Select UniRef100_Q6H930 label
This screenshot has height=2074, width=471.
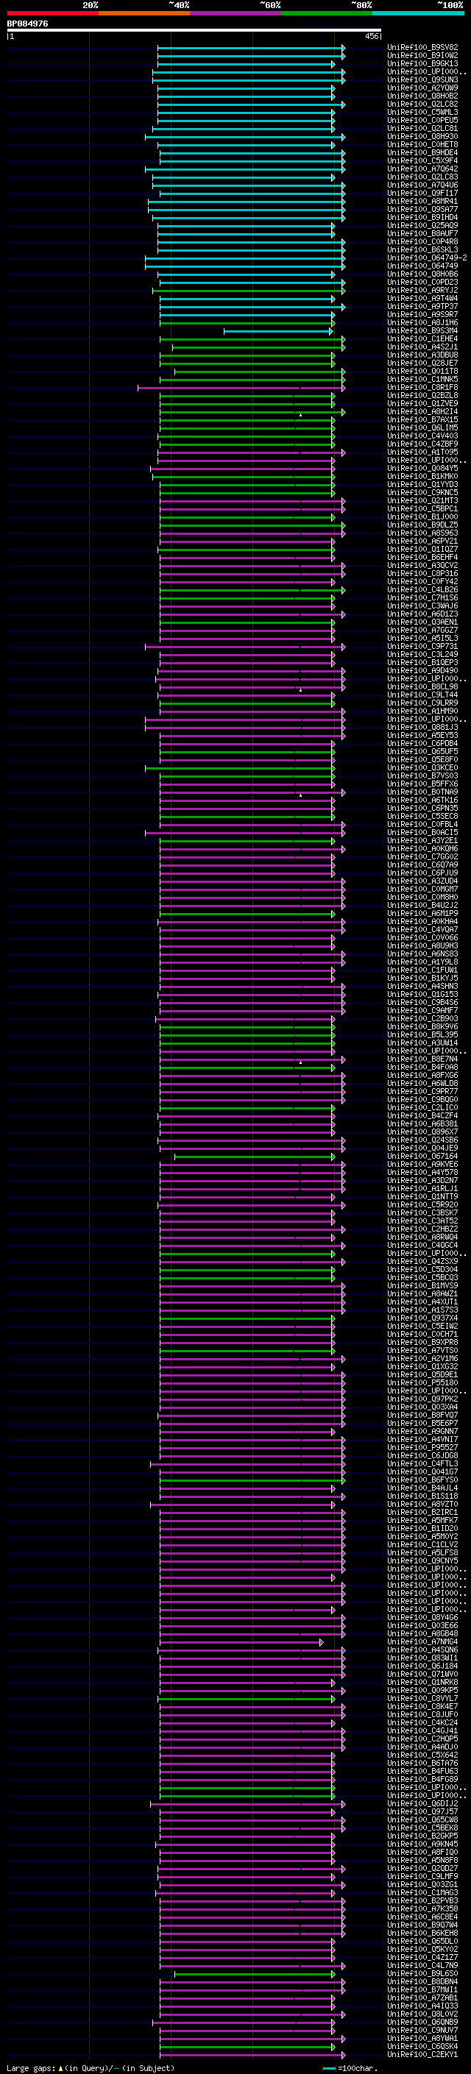click(422, 137)
